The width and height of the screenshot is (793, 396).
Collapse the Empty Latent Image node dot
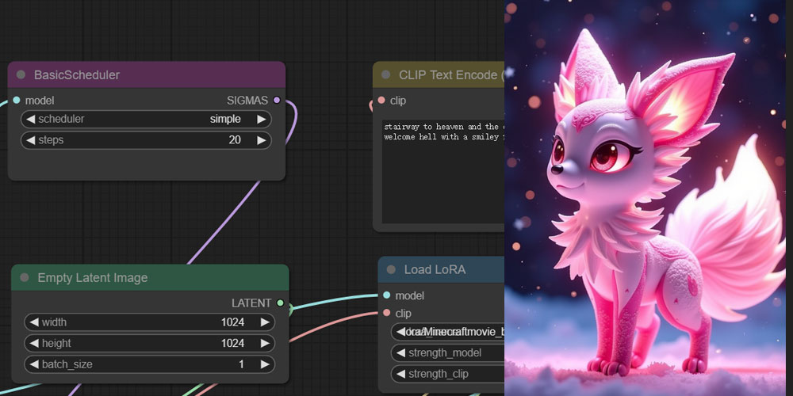pyautogui.click(x=25, y=277)
